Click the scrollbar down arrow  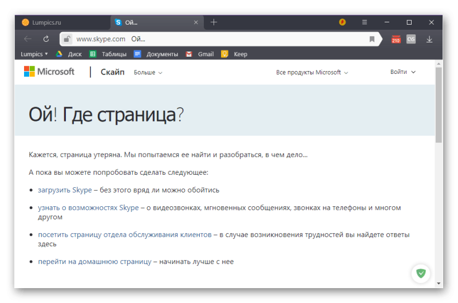click(x=439, y=283)
